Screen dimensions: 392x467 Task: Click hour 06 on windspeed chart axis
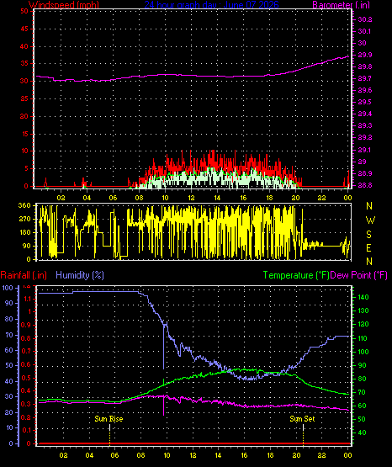(113, 198)
